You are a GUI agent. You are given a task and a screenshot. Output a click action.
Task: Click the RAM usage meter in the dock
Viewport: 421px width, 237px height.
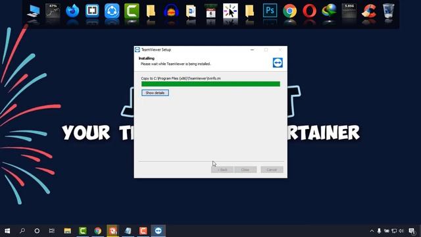click(x=349, y=11)
